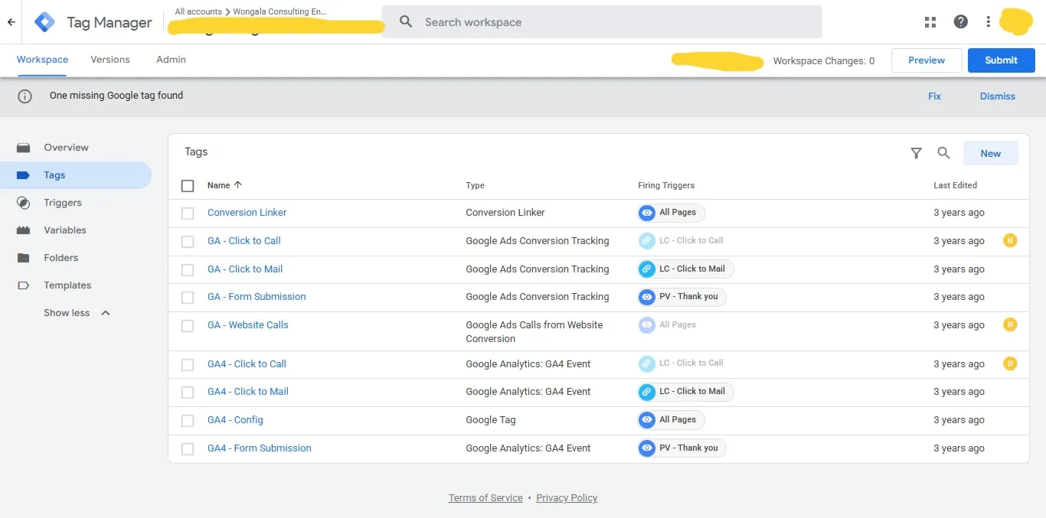
Task: Click the Workspace Changes: 0 counter
Action: (823, 61)
